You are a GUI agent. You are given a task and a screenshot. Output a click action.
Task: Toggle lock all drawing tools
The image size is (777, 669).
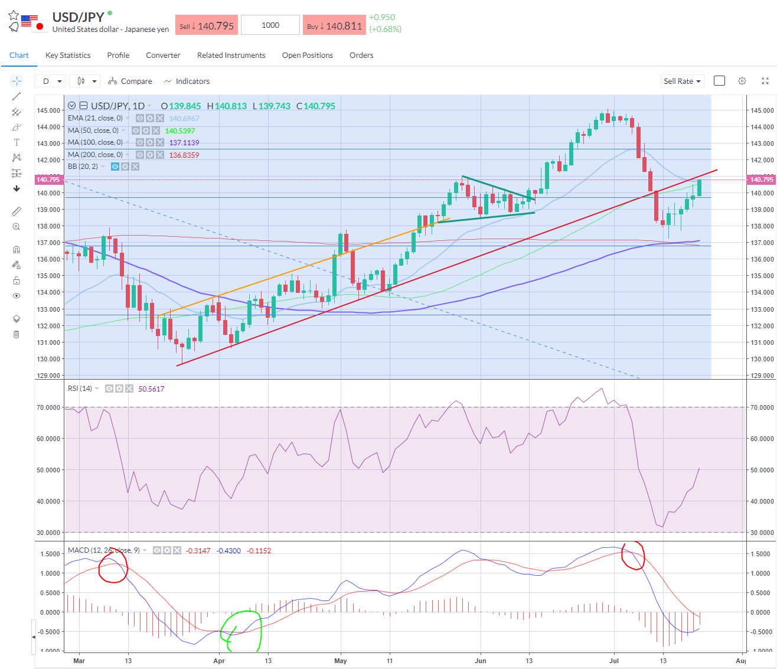point(17,280)
